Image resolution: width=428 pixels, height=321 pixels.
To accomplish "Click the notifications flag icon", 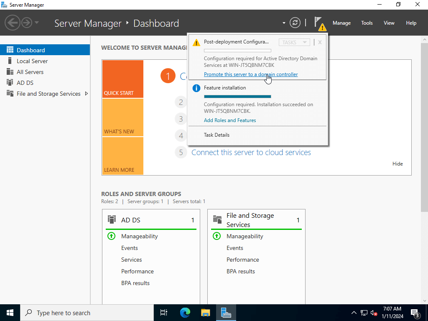I will tap(319, 23).
